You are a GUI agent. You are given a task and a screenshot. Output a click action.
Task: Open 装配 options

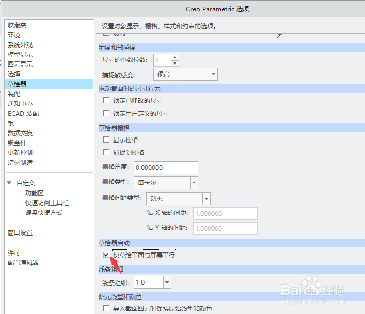tap(14, 94)
